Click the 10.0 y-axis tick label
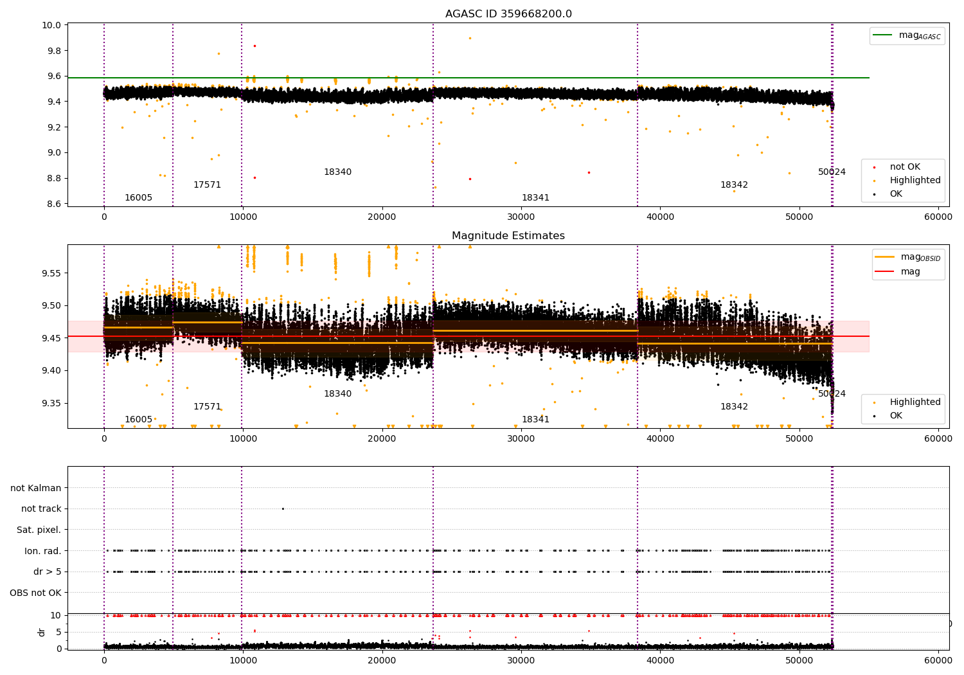 (53, 25)
